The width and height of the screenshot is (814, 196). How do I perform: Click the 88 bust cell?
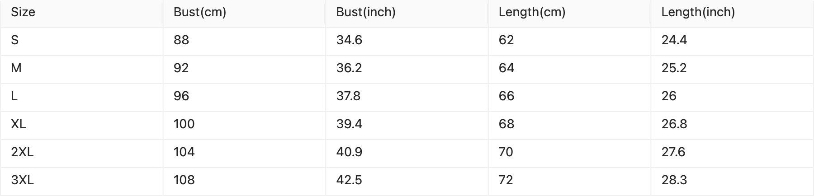point(181,40)
